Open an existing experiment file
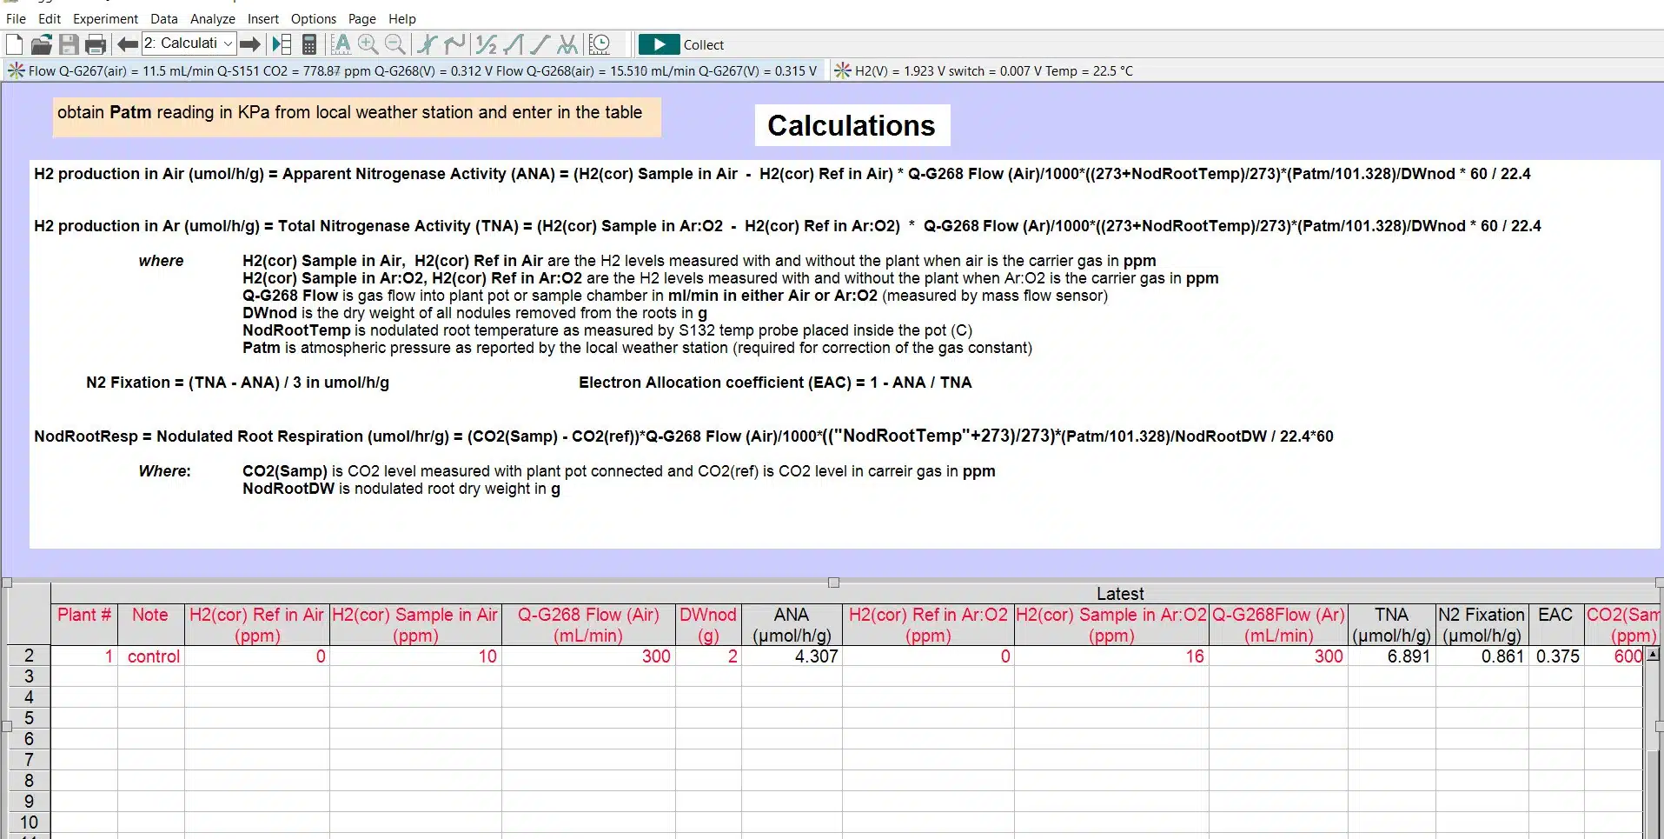 41,44
